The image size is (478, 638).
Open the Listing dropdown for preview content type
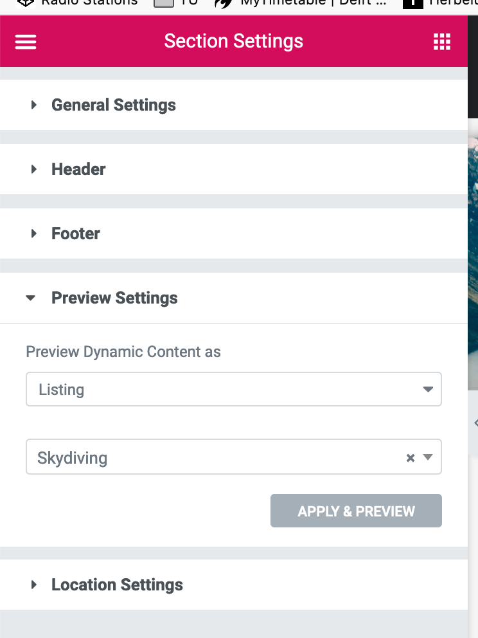(x=234, y=389)
